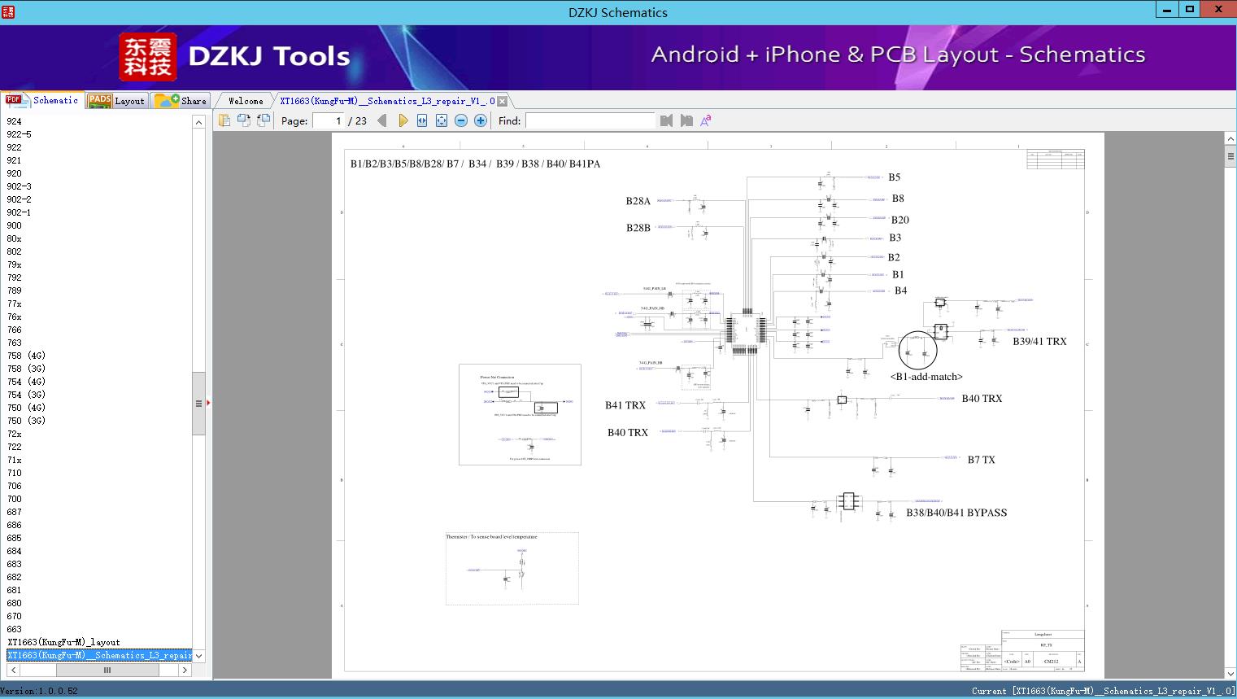The image size is (1237, 699).
Task: Select model 710 in the list
Action: [15, 473]
